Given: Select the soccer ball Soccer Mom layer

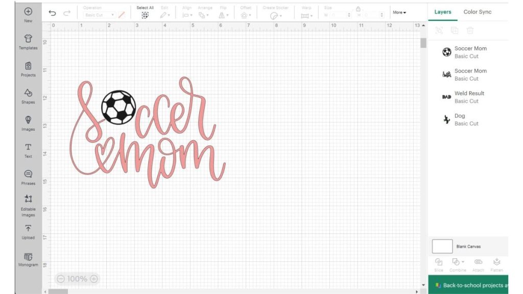Looking at the screenshot, I should point(468,52).
